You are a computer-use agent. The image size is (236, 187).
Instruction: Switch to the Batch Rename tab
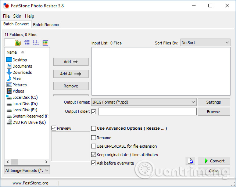tap(46, 25)
